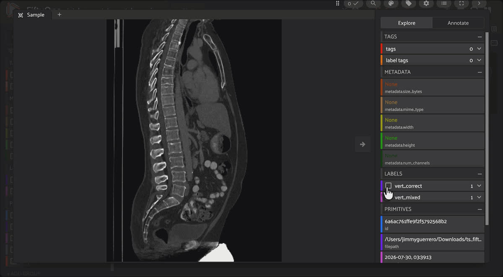Open the magnifier search icon in toolbar

pyautogui.click(x=373, y=3)
